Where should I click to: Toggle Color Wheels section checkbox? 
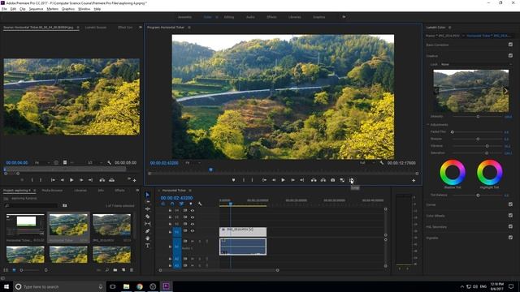[510, 216]
